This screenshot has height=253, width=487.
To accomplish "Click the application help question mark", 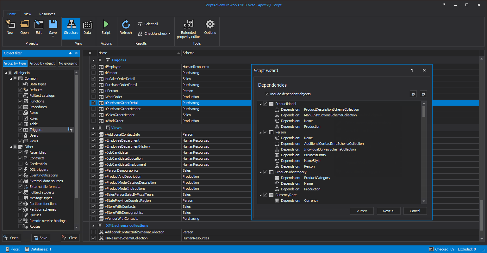I will (444, 5).
